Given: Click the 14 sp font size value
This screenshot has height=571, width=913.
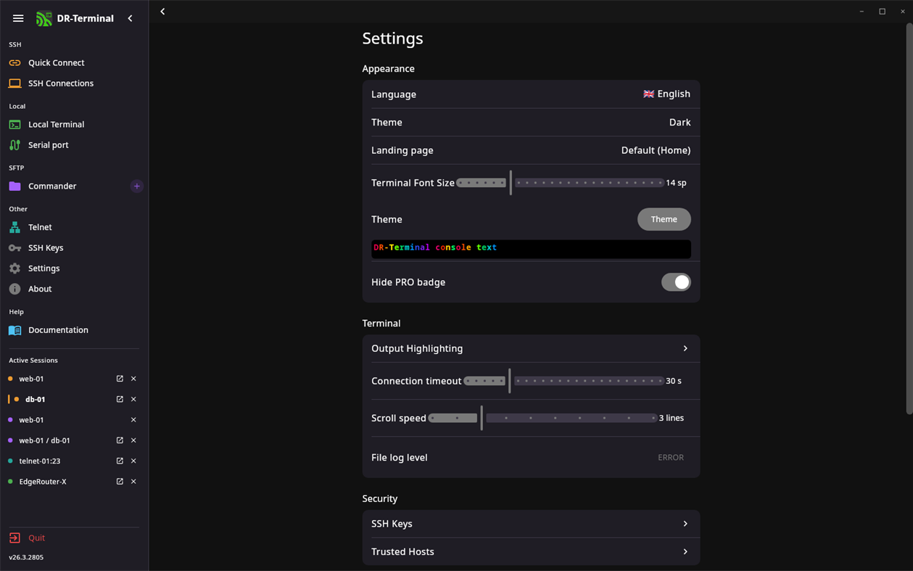Looking at the screenshot, I should pos(676,183).
